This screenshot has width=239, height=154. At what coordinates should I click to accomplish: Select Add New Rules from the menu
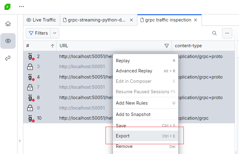(145, 103)
